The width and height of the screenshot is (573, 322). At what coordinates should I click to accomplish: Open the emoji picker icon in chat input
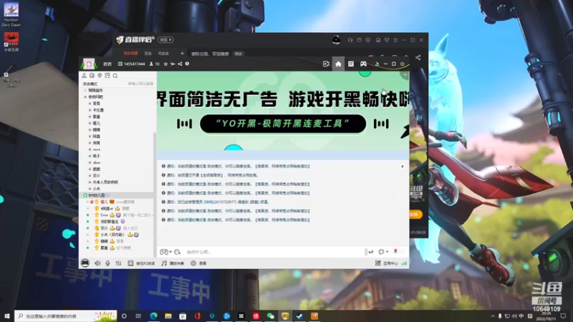pos(177,252)
